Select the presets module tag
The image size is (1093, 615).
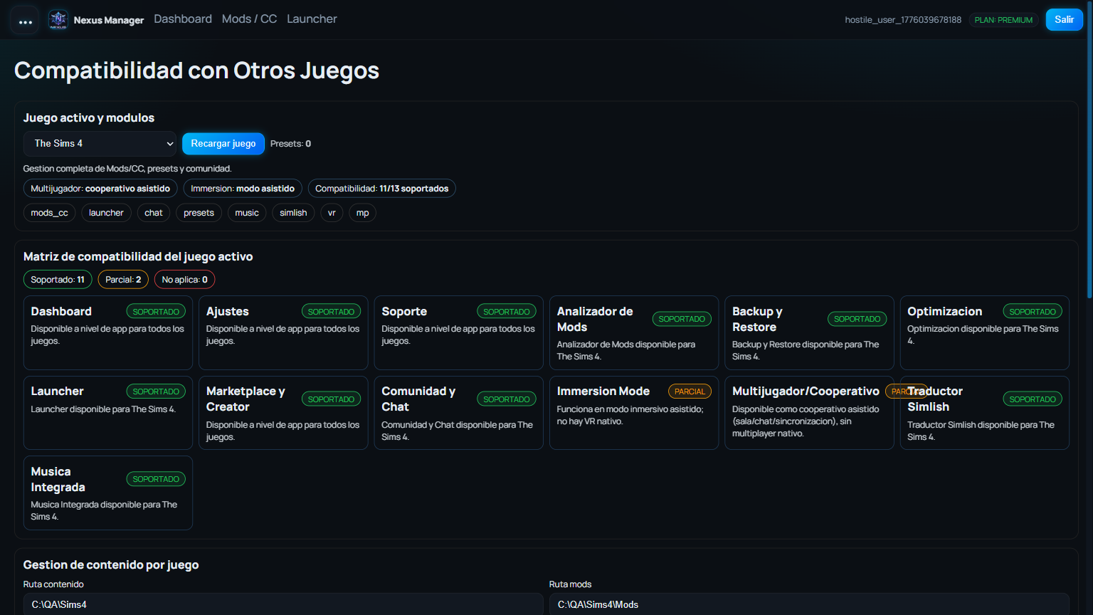pos(199,213)
